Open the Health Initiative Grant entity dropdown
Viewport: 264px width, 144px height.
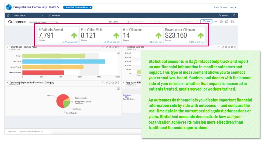coord(78,7)
